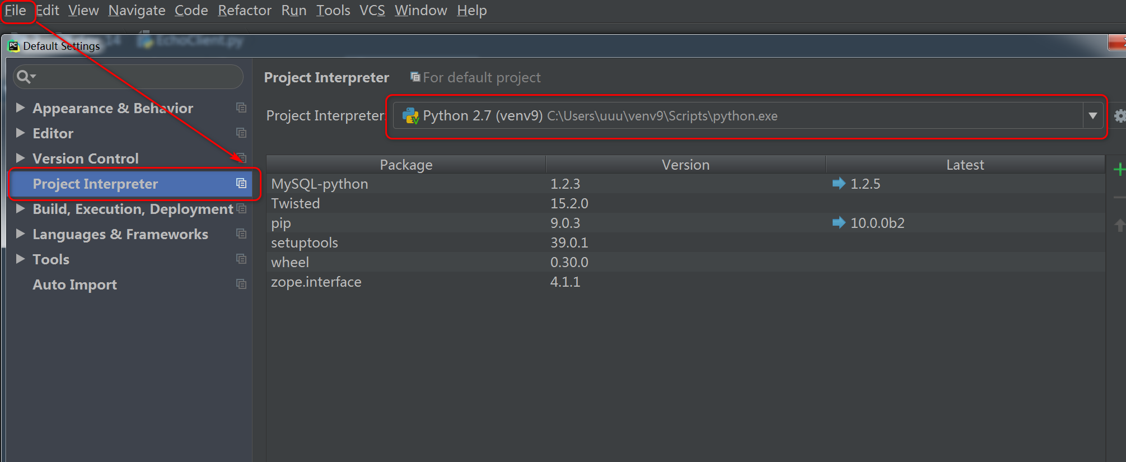1126x462 pixels.
Task: Click the search magnifier icon
Action: (x=25, y=77)
